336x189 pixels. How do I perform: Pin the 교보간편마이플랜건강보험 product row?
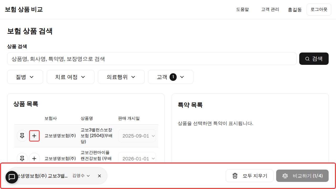pos(22,158)
